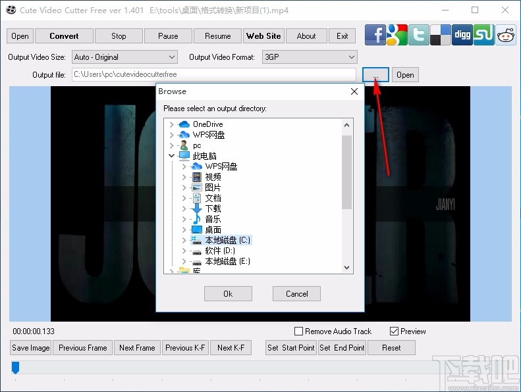Select 软件 (D:) in the tree
521x392 pixels.
[220, 251]
